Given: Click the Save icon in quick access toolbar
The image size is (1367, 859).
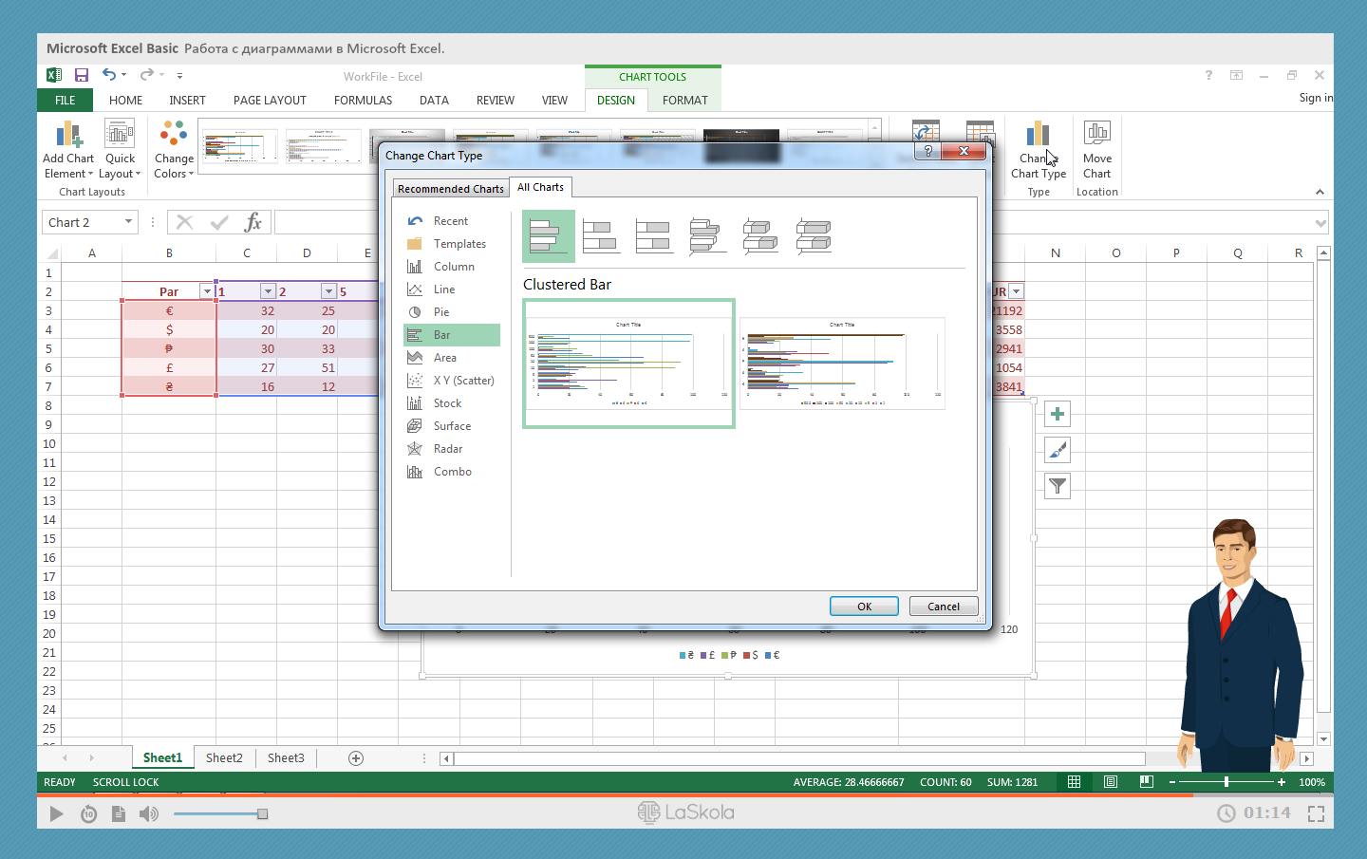Looking at the screenshot, I should pyautogui.click(x=82, y=75).
